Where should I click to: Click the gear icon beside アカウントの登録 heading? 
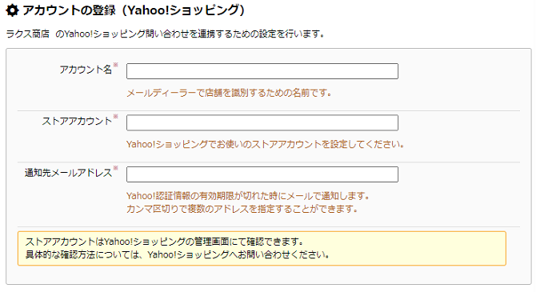12,10
